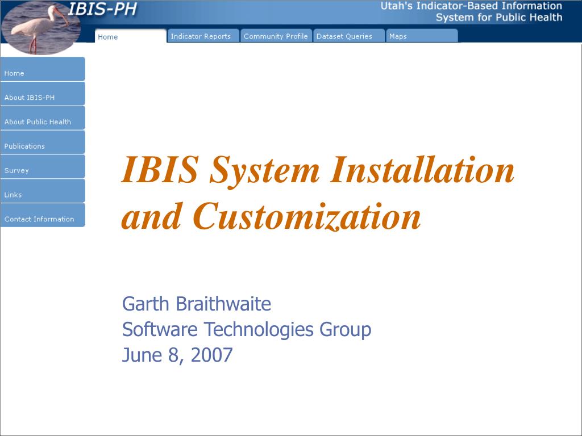The width and height of the screenshot is (582, 436).
Task: Click the Survey sidebar button
Action: click(x=43, y=166)
